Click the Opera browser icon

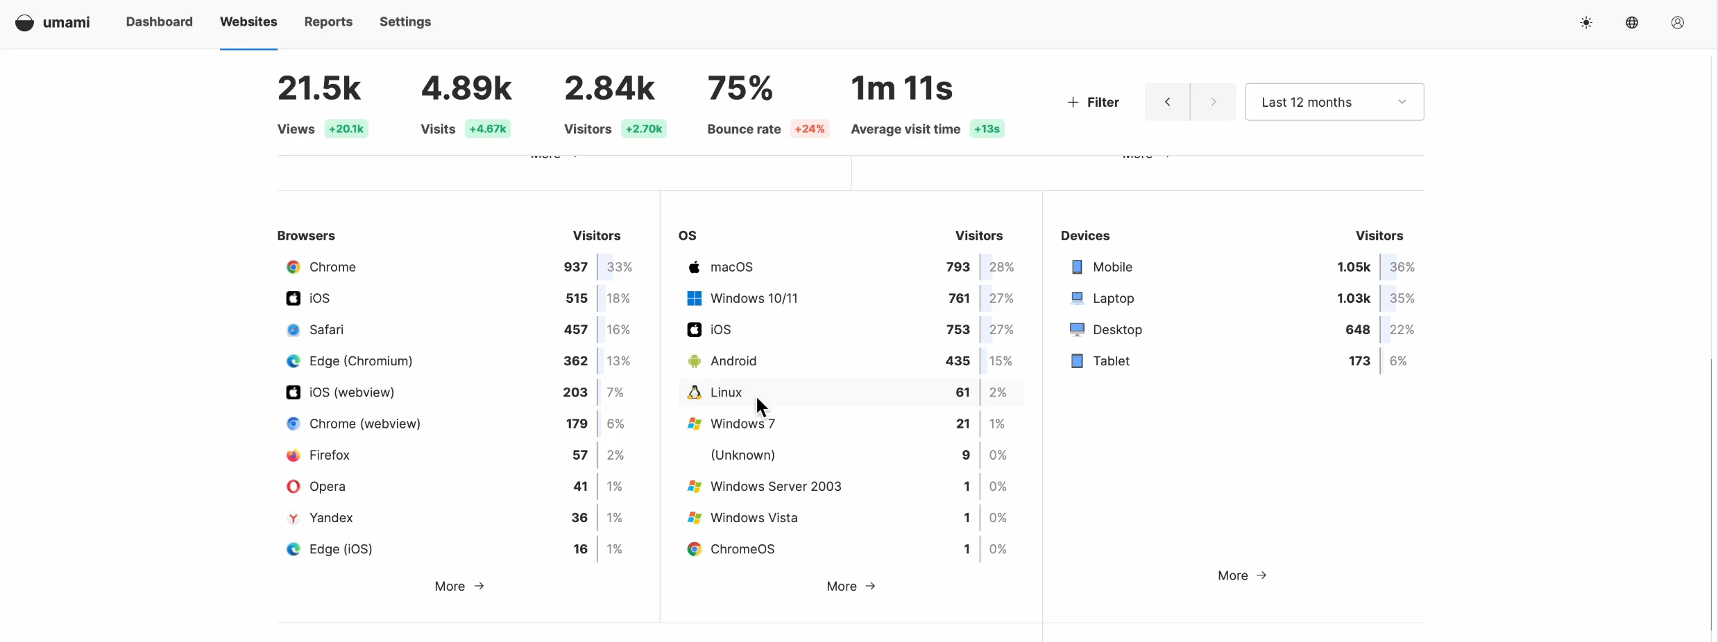[294, 486]
